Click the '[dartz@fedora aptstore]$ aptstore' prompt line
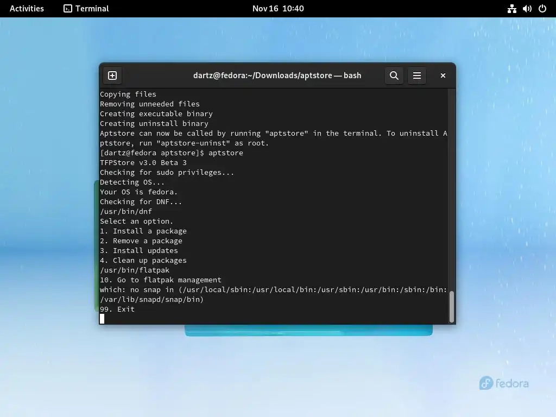 point(172,153)
